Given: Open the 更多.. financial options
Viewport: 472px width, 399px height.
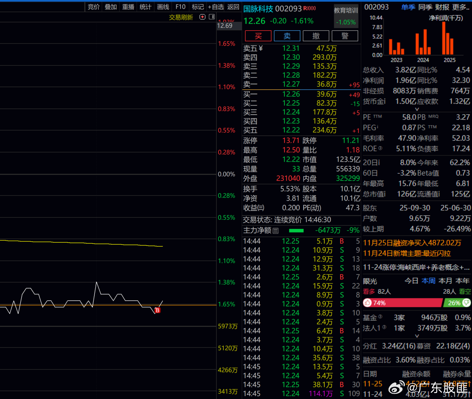Looking at the screenshot, I should (461, 7).
